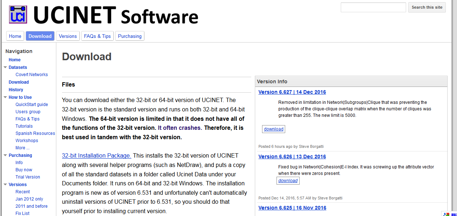
Task: Open the 32-bit Installation Package link
Action: pos(96,156)
